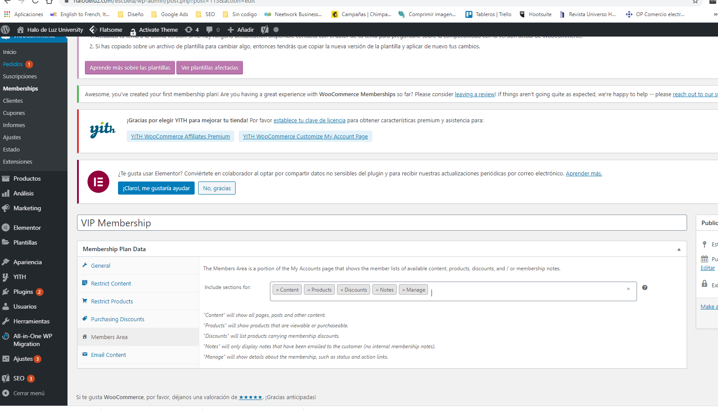
Task: Click Editar link in publish box
Action: (x=708, y=268)
